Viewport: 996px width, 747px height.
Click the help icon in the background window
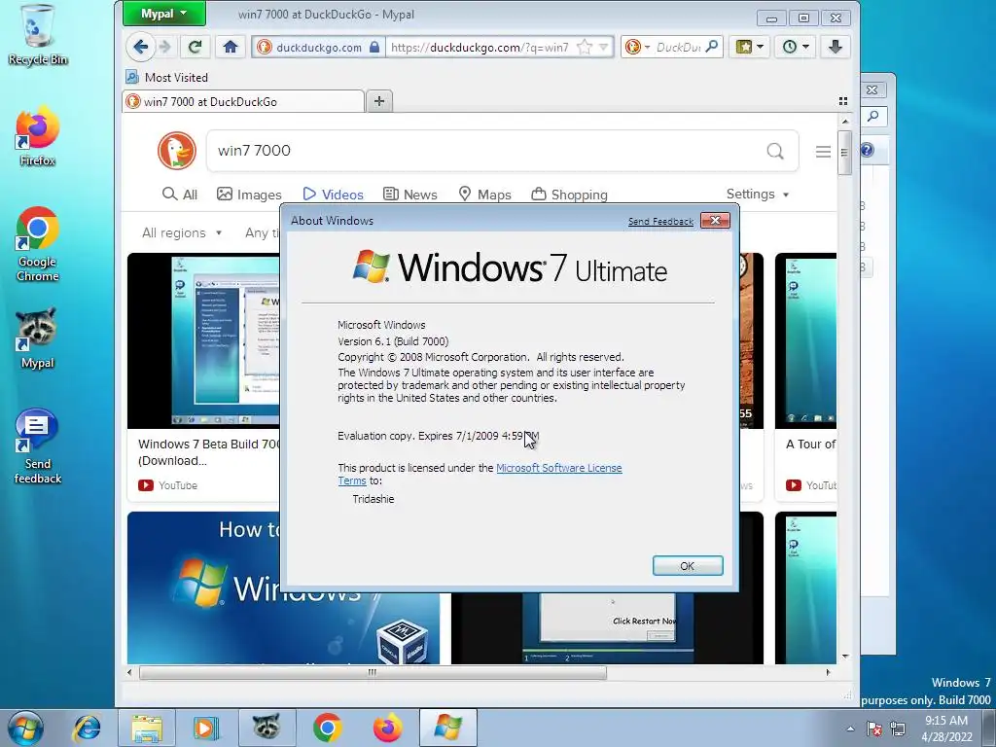pyautogui.click(x=867, y=150)
